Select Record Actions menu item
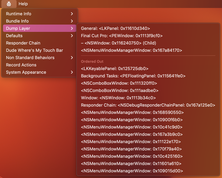Viewport: 222px width, 178px height. click(x=39, y=65)
